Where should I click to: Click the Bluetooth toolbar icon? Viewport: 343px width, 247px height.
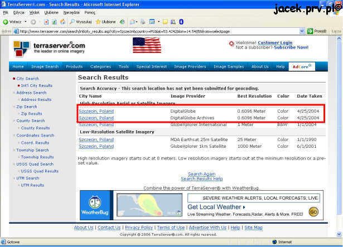coord(181,22)
